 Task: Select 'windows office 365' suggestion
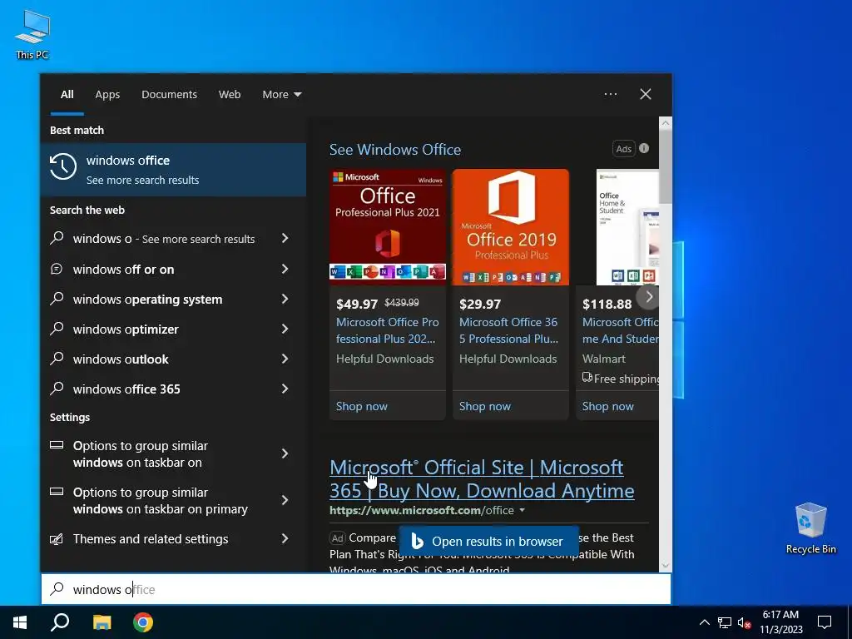[x=126, y=389]
